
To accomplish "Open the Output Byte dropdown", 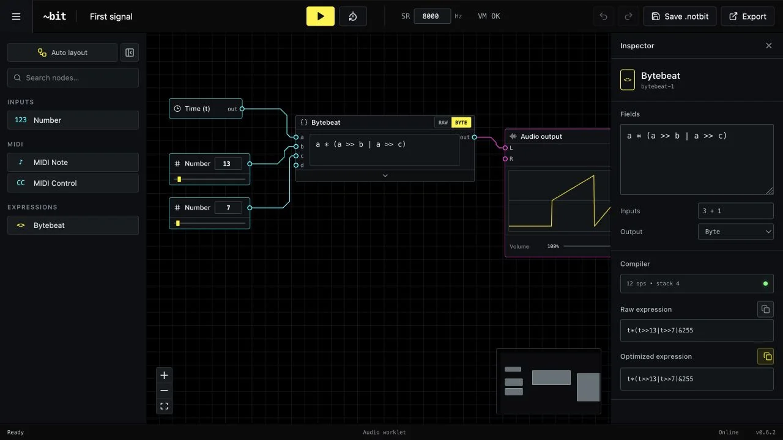I will click(735, 232).
